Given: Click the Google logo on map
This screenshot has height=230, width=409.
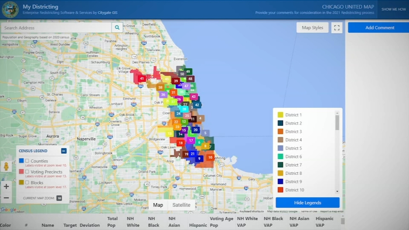Looking at the screenshot, I should point(8,210).
